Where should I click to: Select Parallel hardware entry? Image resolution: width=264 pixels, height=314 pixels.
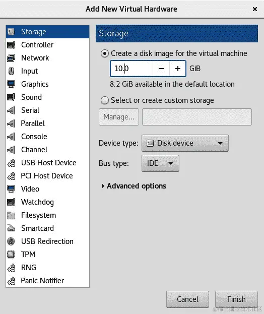[x=48, y=123]
